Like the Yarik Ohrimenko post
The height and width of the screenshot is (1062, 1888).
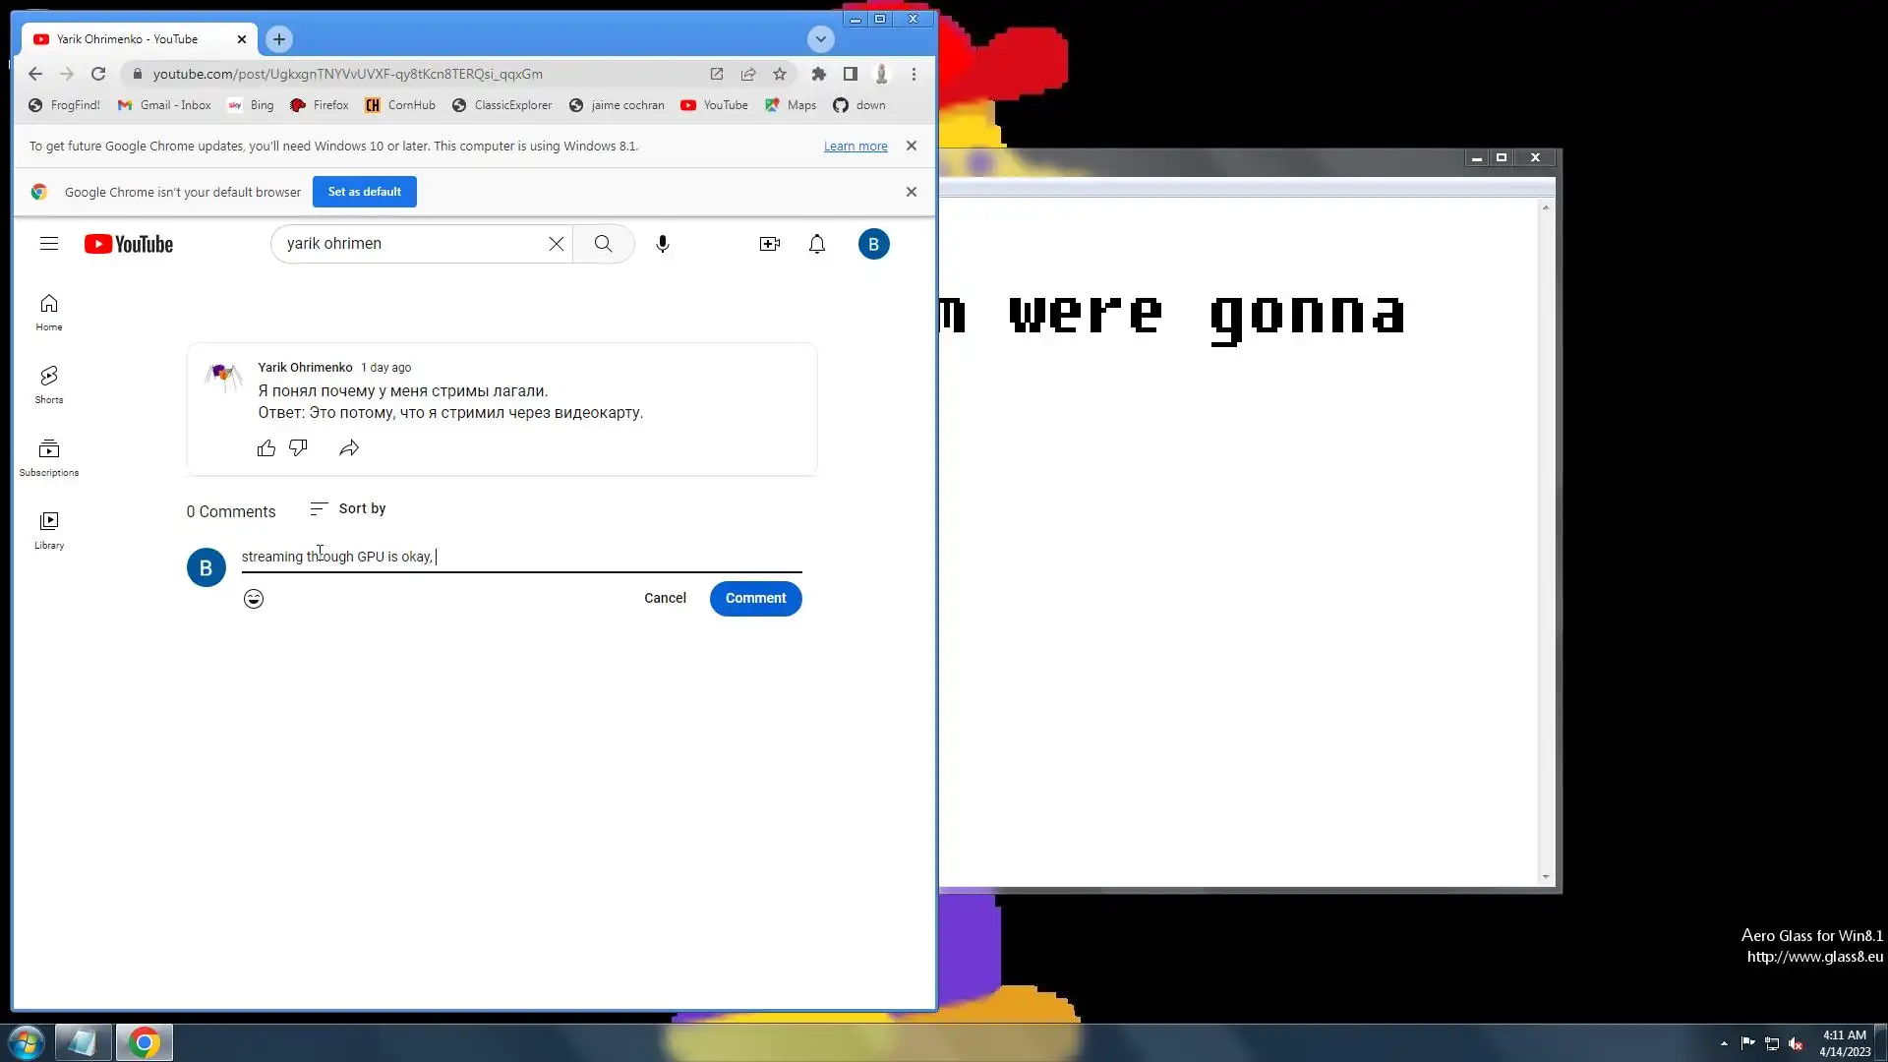(x=265, y=448)
